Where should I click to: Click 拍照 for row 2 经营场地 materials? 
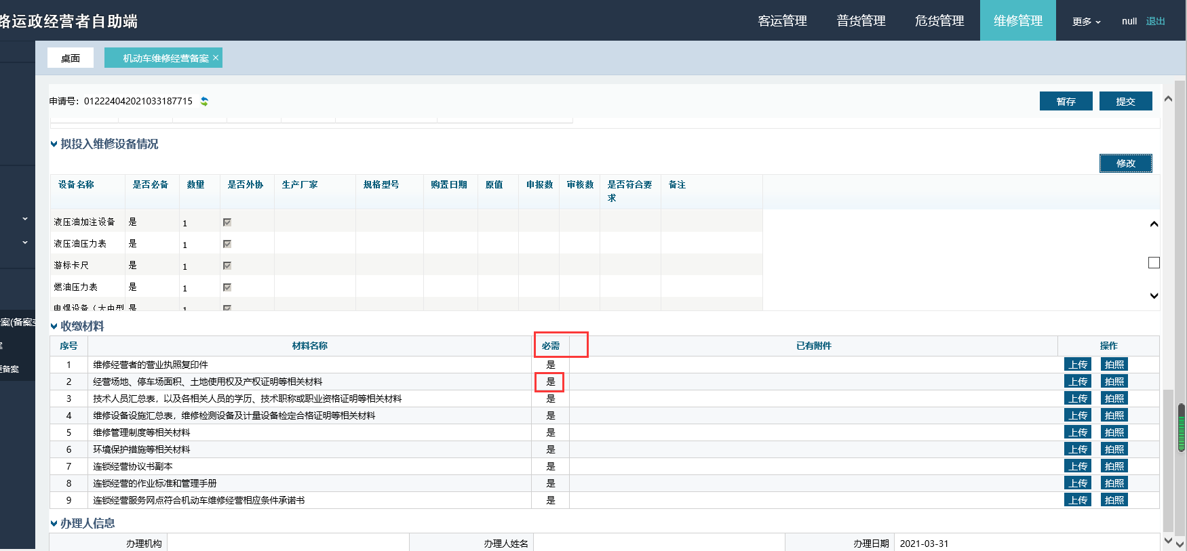point(1114,382)
